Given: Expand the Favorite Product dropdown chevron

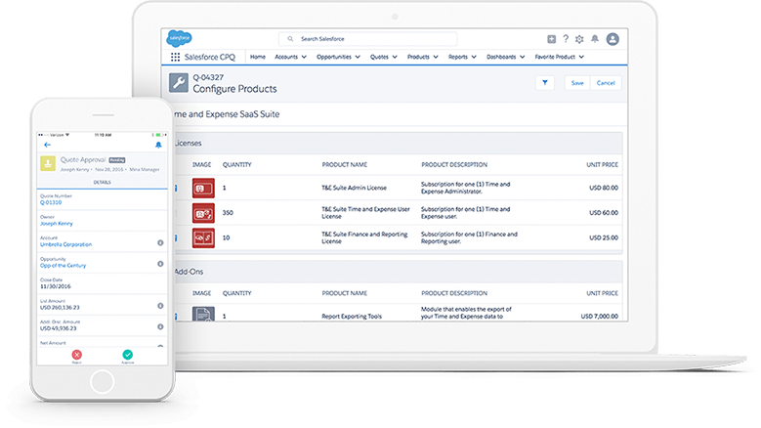Looking at the screenshot, I should click(581, 58).
